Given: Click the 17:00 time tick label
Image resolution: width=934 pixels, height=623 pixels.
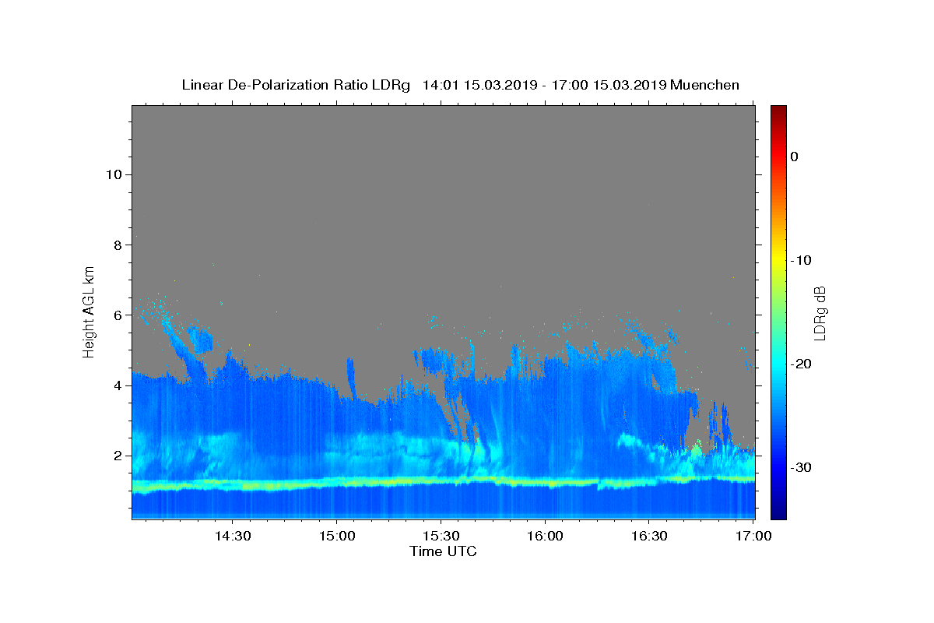Looking at the screenshot, I should coord(753,537).
